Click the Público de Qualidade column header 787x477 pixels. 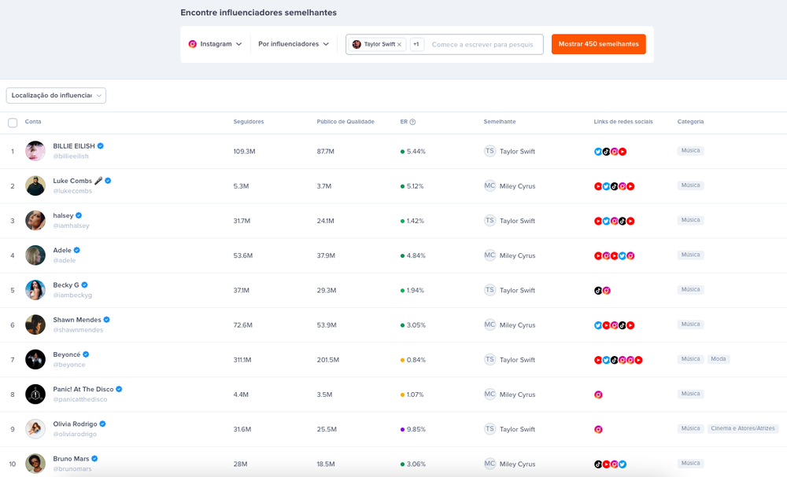click(x=345, y=122)
